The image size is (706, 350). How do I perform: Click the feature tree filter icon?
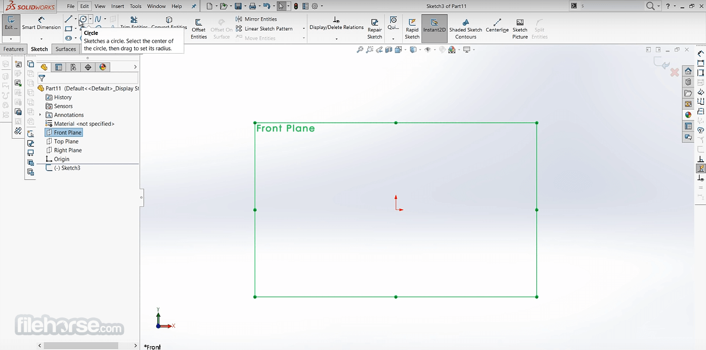tap(42, 78)
